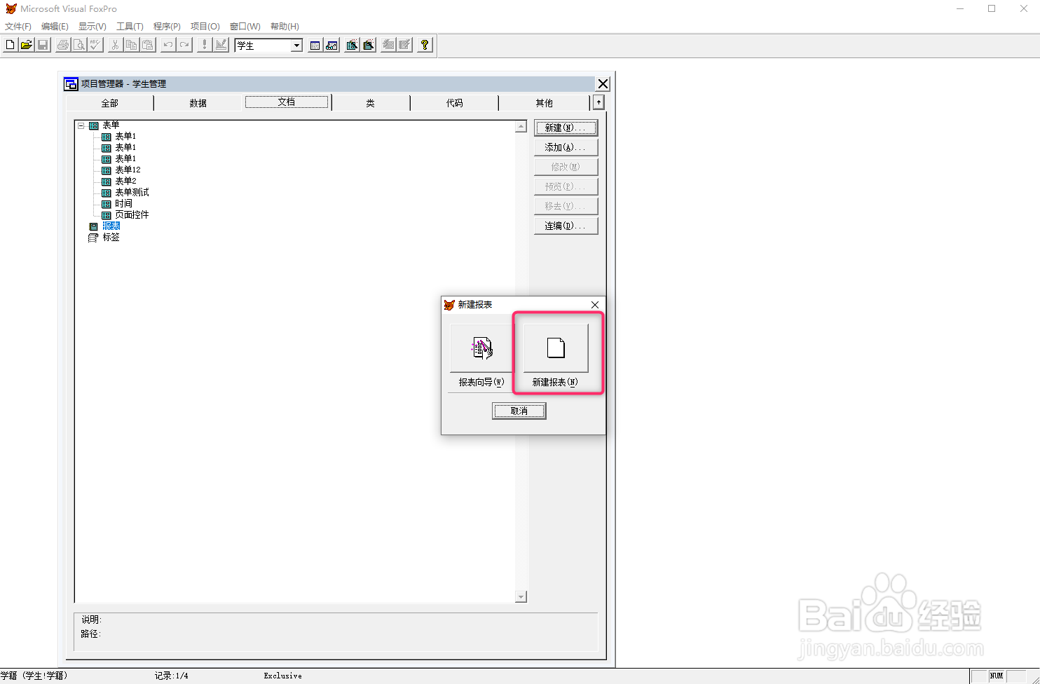This screenshot has width=1040, height=684.
Task: Click the Undo arrow icon
Action: [168, 45]
